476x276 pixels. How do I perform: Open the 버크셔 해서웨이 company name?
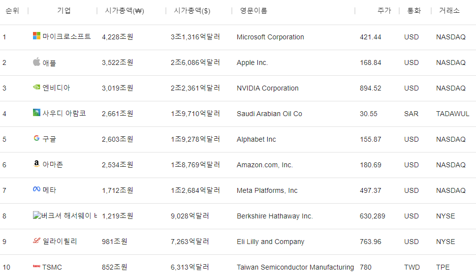coord(69,215)
